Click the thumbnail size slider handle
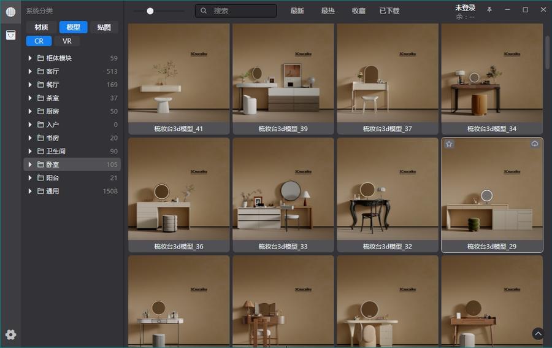Screen dimensions: 552x348 click(150, 11)
